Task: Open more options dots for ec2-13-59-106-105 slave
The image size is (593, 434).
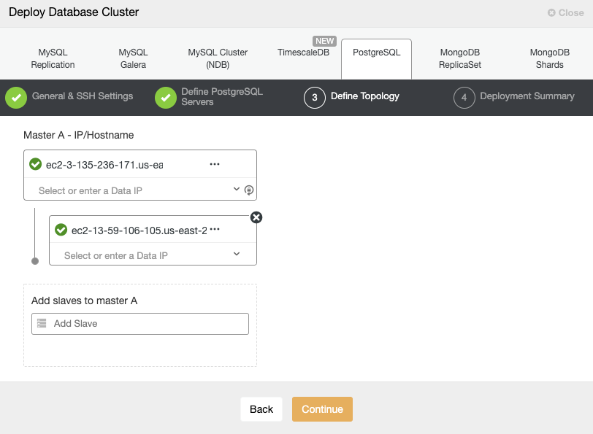Action: pyautogui.click(x=215, y=229)
